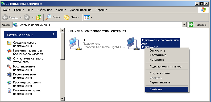211x102 pixels.
Task: Click the task pane scrollbar down arrow
Action: (62, 99)
